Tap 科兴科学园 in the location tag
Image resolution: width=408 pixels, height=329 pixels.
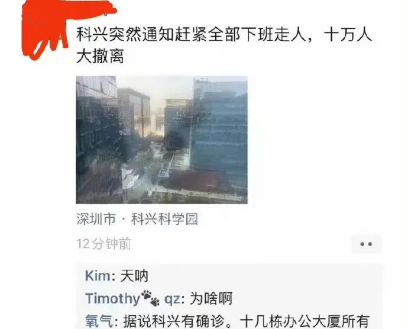pyautogui.click(x=164, y=219)
